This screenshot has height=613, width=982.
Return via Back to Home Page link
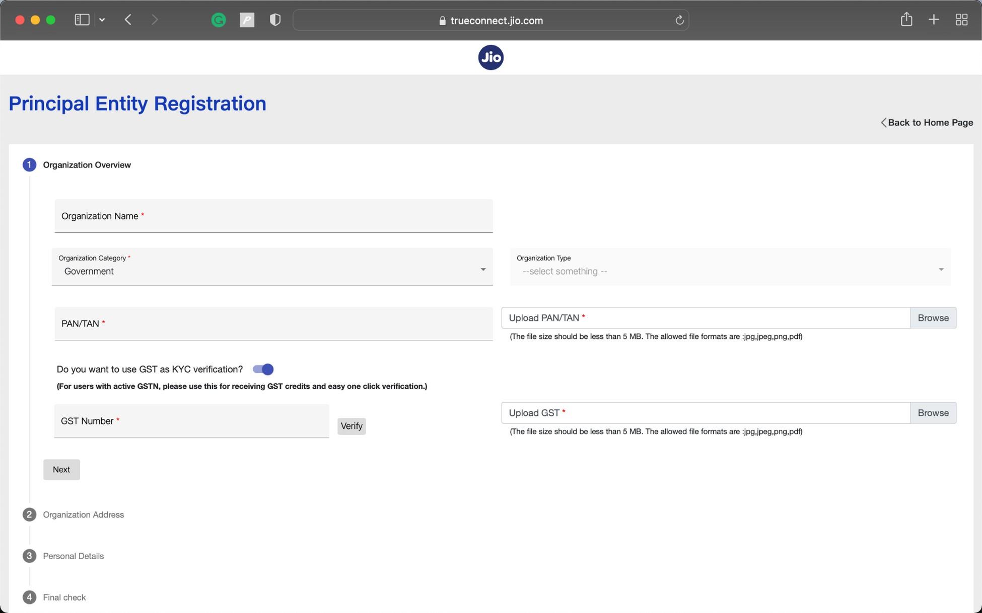click(927, 123)
